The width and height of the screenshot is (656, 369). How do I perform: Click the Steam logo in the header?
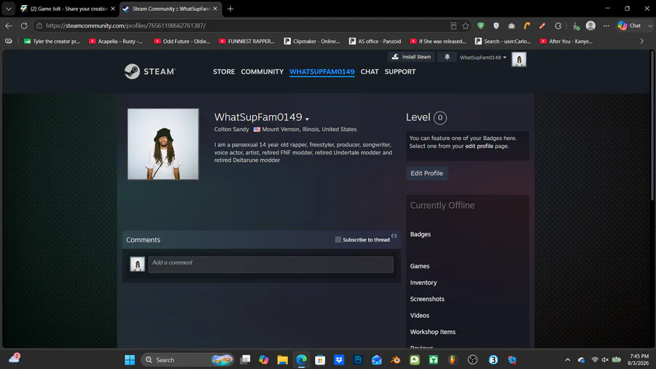click(149, 71)
